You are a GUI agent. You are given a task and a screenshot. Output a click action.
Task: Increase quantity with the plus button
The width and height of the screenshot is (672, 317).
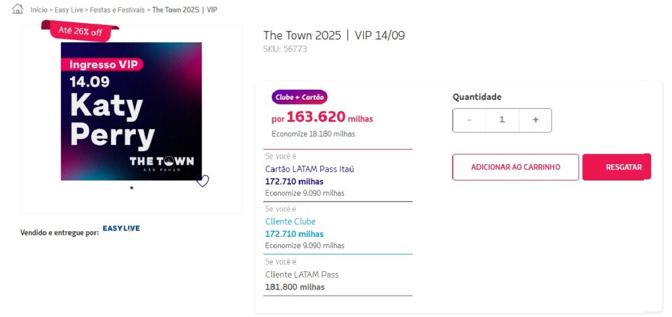coord(535,120)
